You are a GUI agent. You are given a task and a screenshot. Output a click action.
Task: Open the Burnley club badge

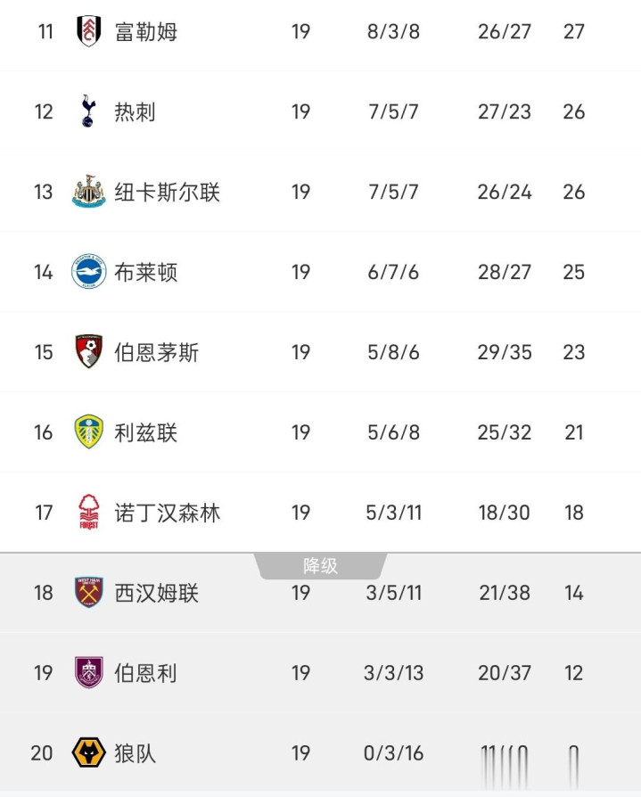tap(89, 673)
